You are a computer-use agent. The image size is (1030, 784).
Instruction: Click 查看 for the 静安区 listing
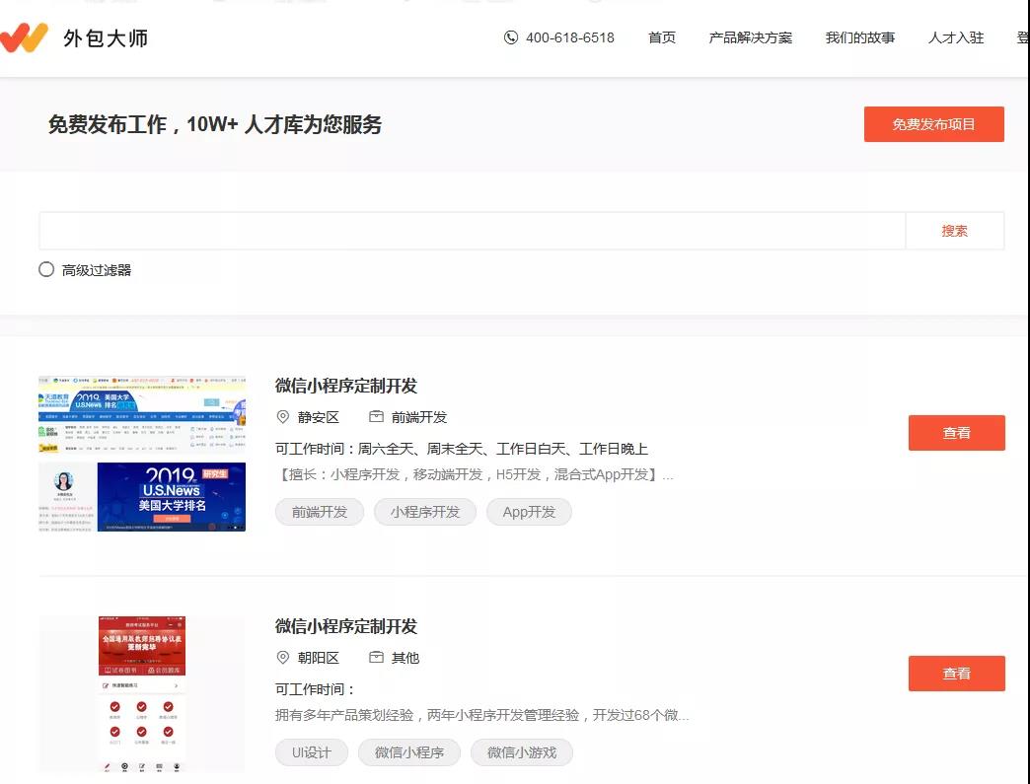956,432
